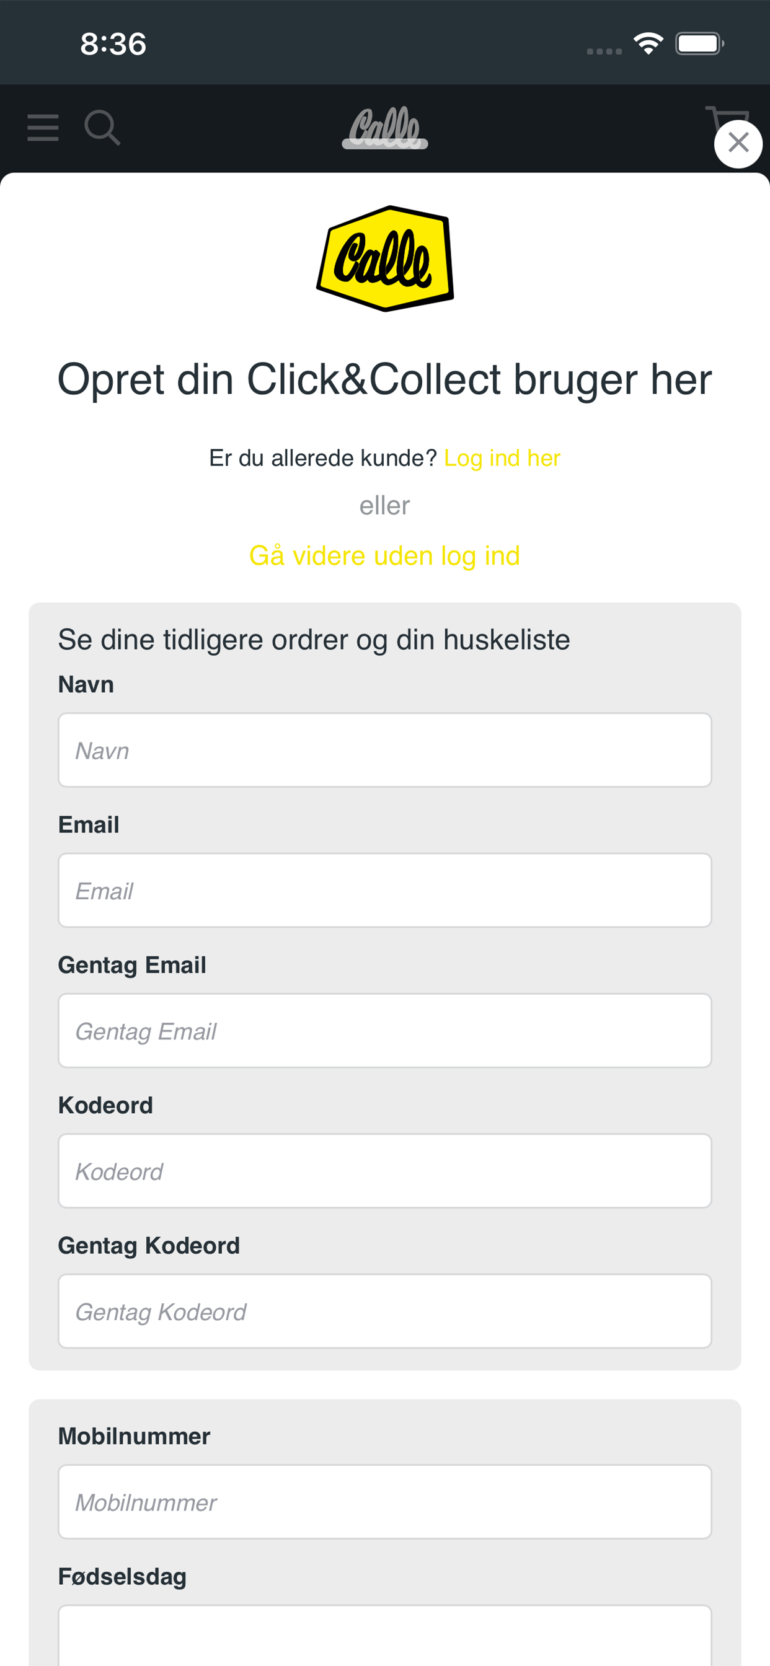
Task: Check the Wi-Fi status icon
Action: [648, 43]
